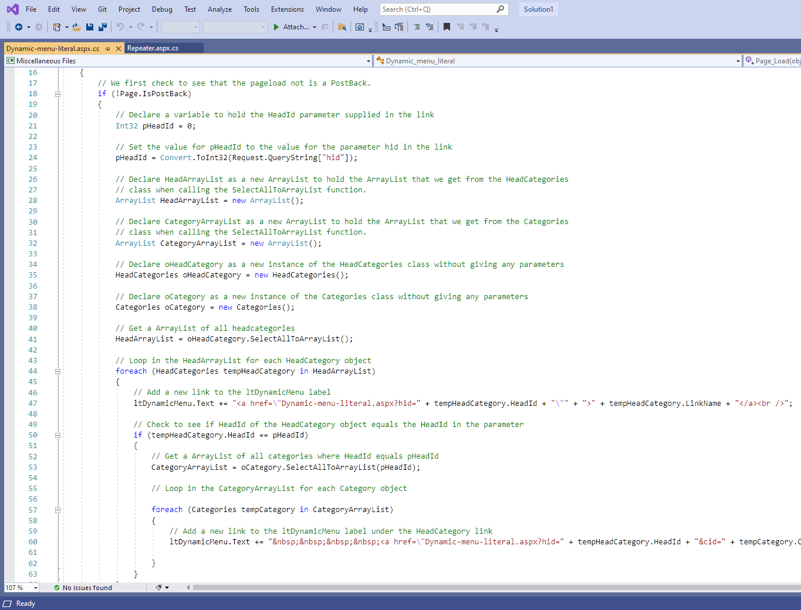Open the code cleanup options dropdown arrow

coord(167,588)
